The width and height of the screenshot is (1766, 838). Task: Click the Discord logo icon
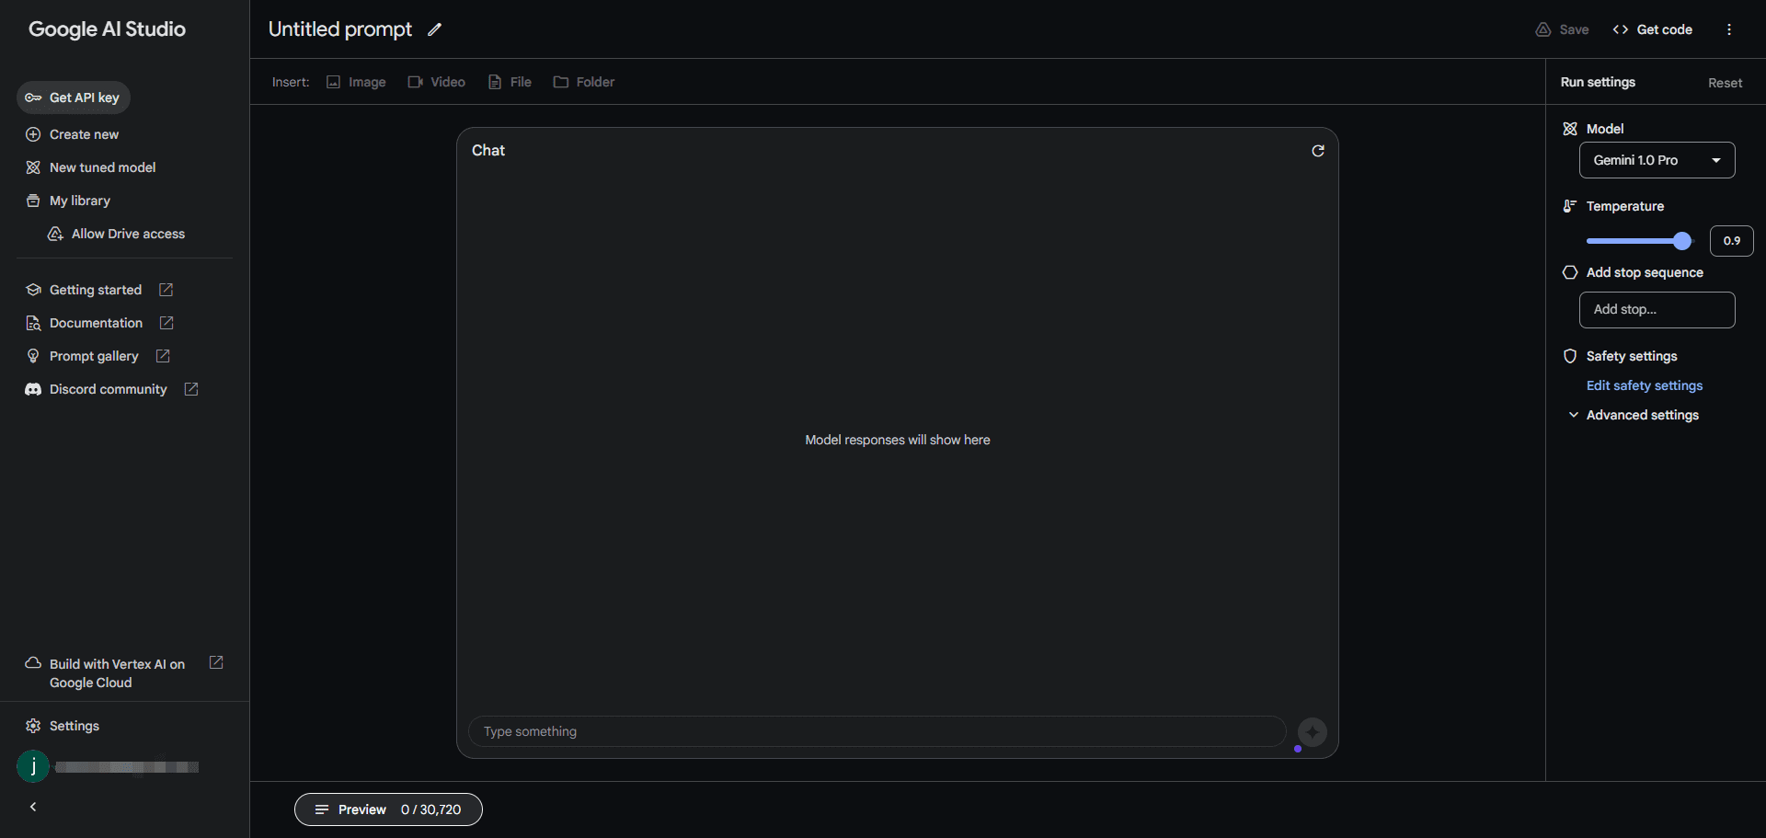pos(33,389)
